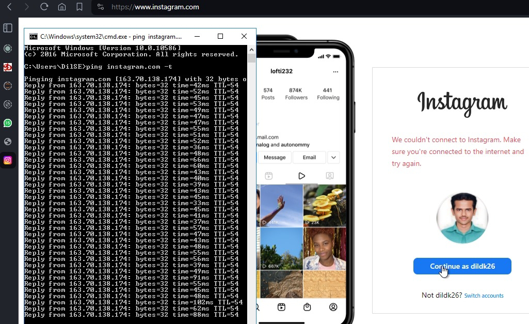Click the cmd window scrollbar thumb

click(x=251, y=58)
